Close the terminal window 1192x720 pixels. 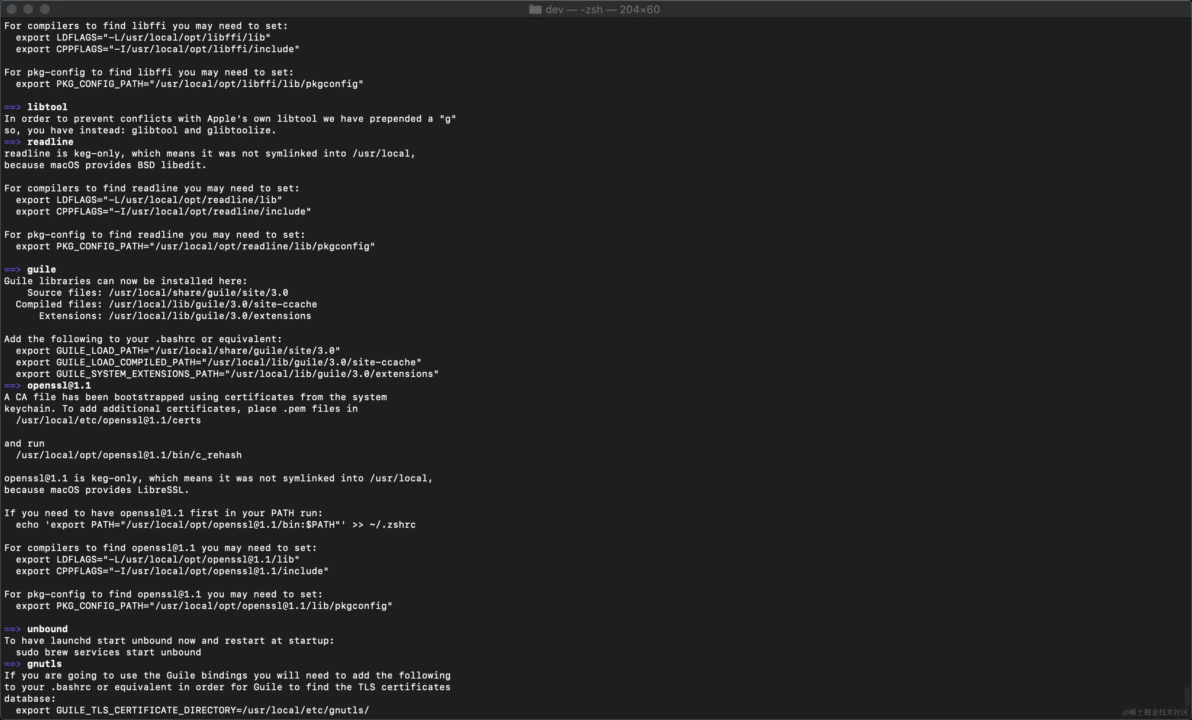(12, 9)
